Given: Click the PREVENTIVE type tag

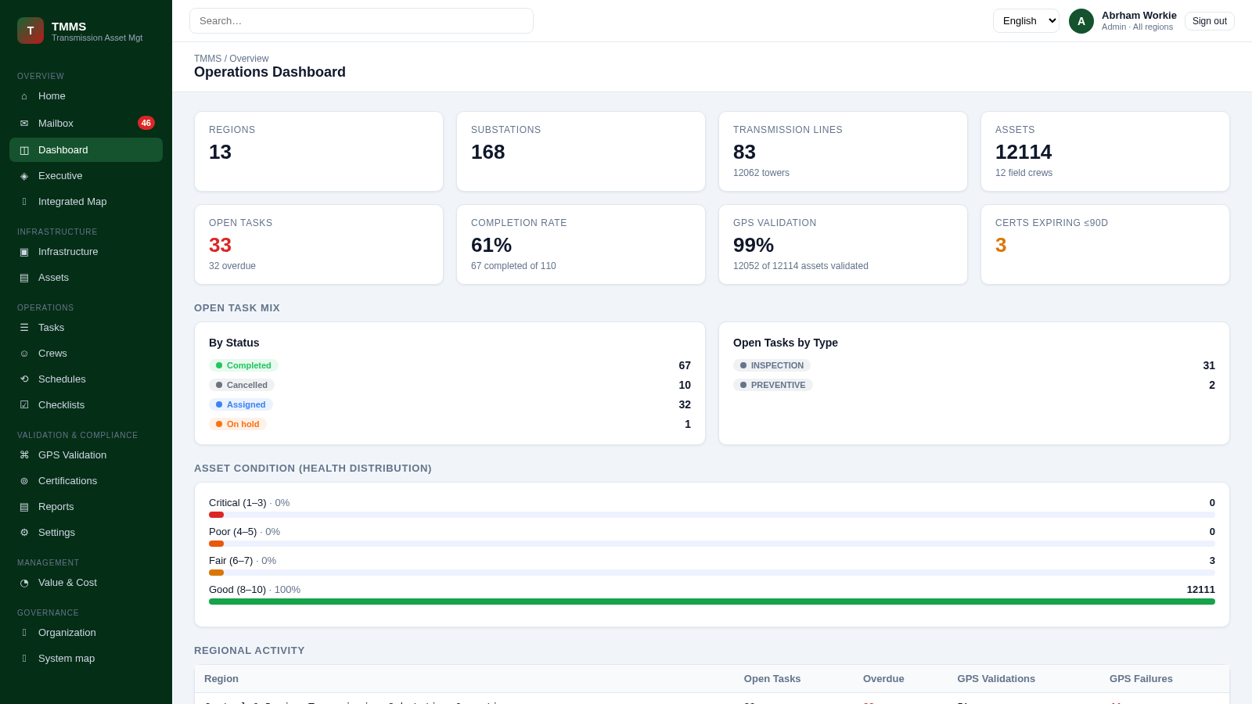Looking at the screenshot, I should [773, 385].
